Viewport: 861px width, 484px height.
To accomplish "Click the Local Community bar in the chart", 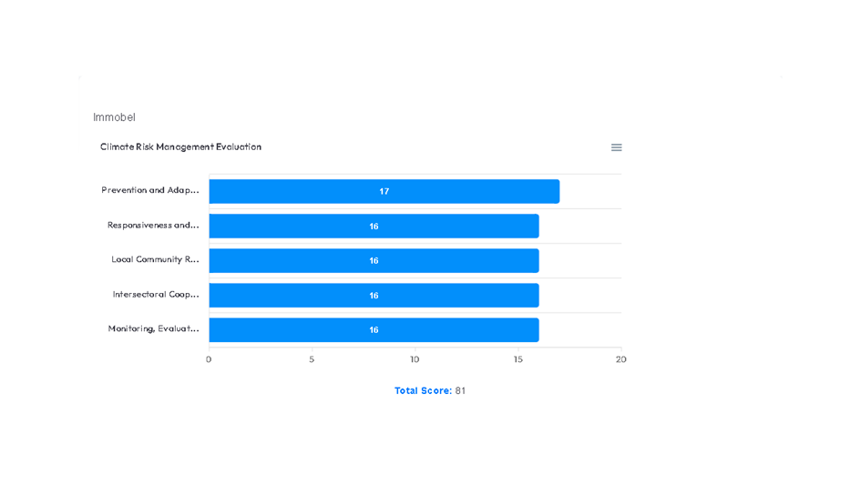I will pos(374,261).
